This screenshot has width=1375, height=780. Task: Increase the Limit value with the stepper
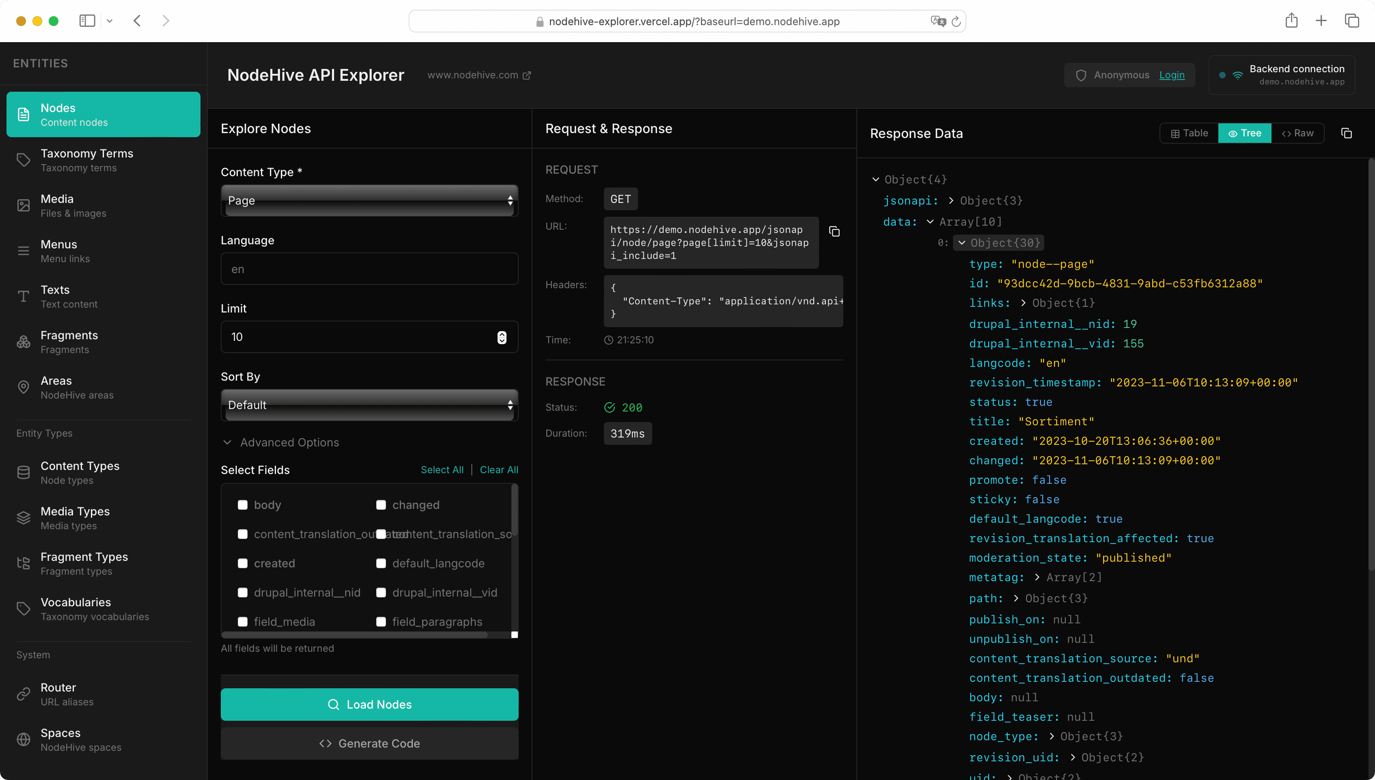pyautogui.click(x=501, y=334)
